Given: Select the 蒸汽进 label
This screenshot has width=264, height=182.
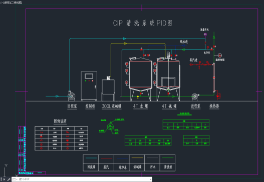Looking at the screenshot, I should [193, 60].
